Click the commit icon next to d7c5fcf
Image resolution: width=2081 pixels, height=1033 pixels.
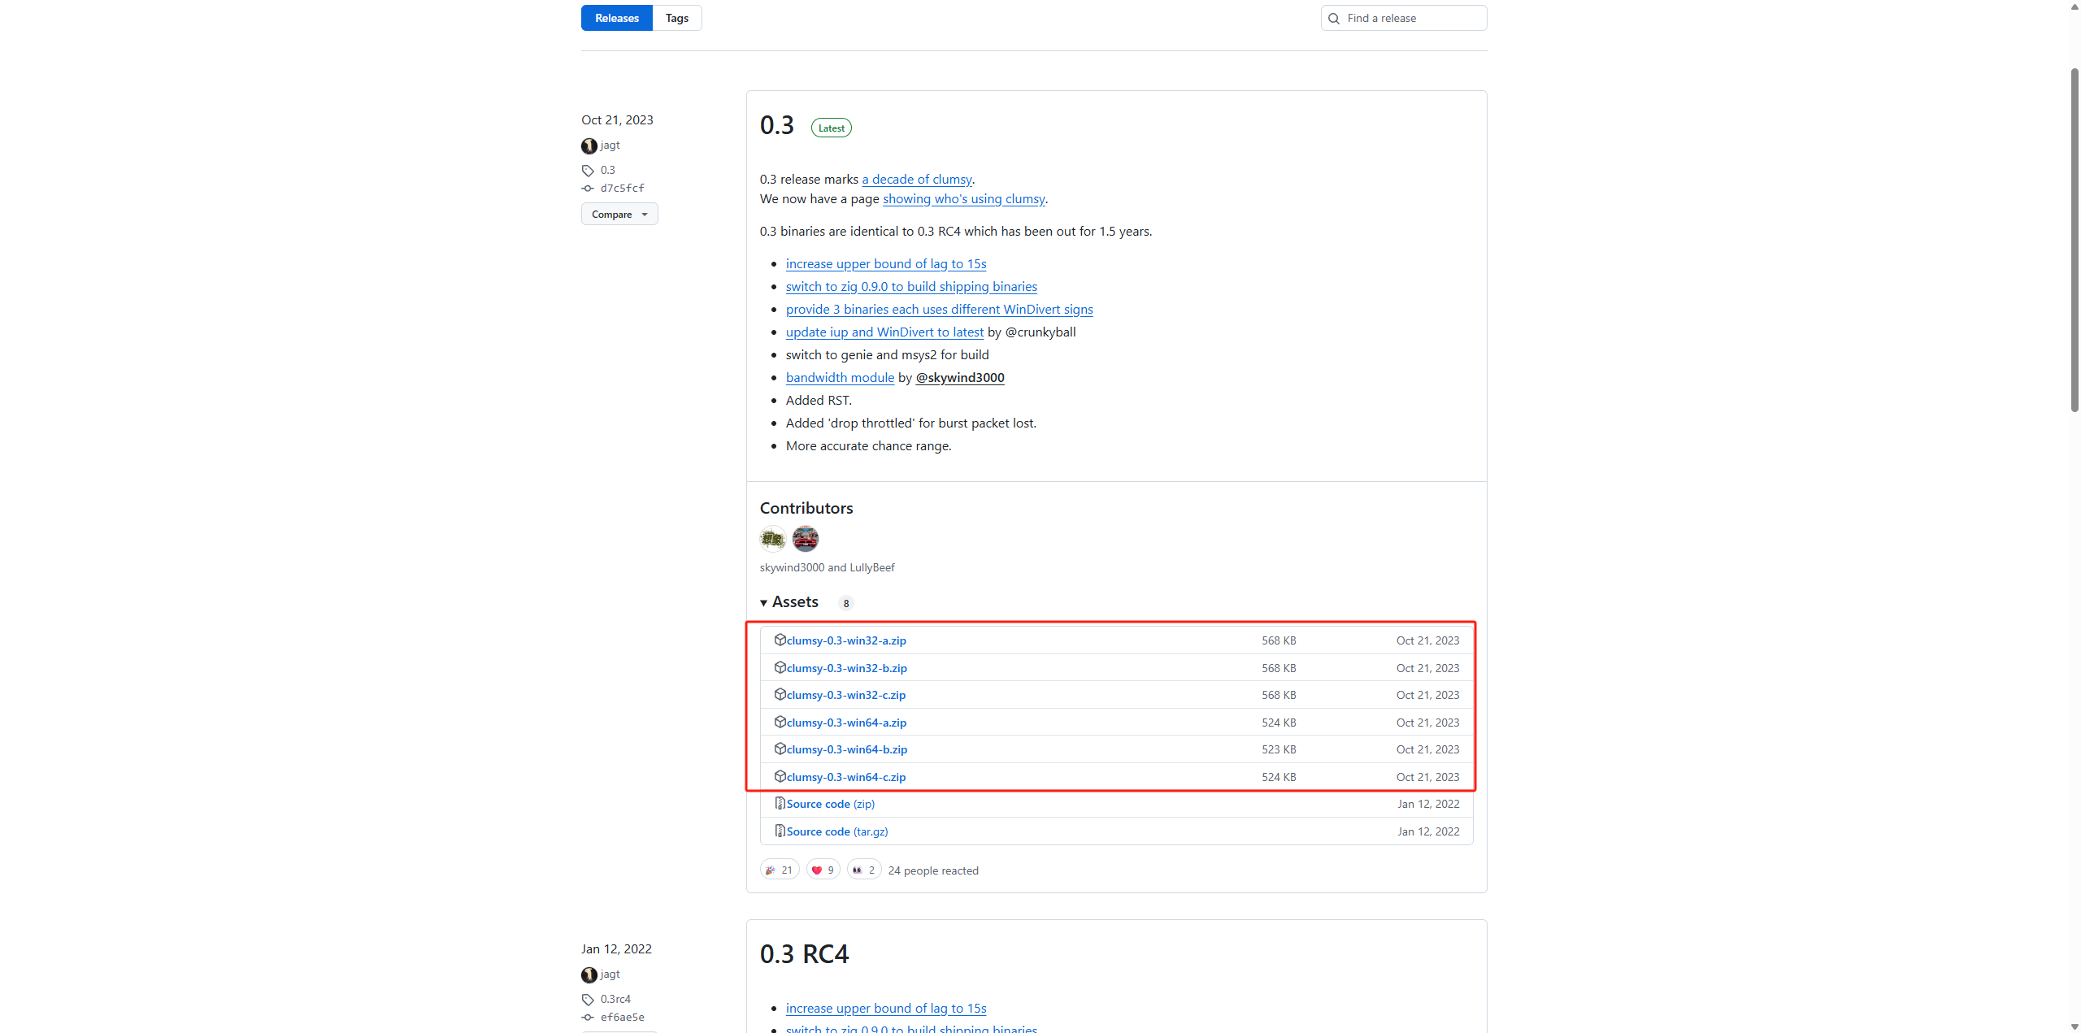tap(588, 189)
